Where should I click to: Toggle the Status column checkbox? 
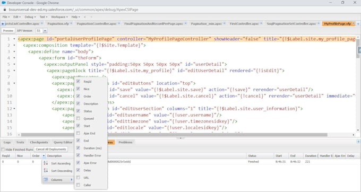pyautogui.click(x=78, y=111)
